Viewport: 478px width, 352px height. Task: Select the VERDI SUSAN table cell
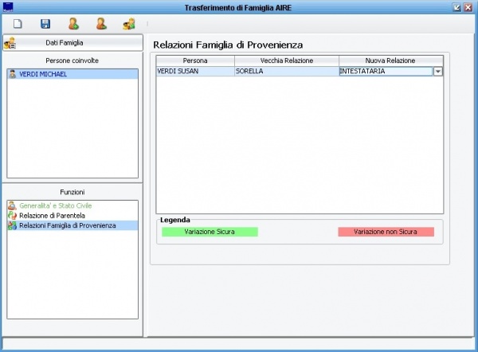click(195, 71)
